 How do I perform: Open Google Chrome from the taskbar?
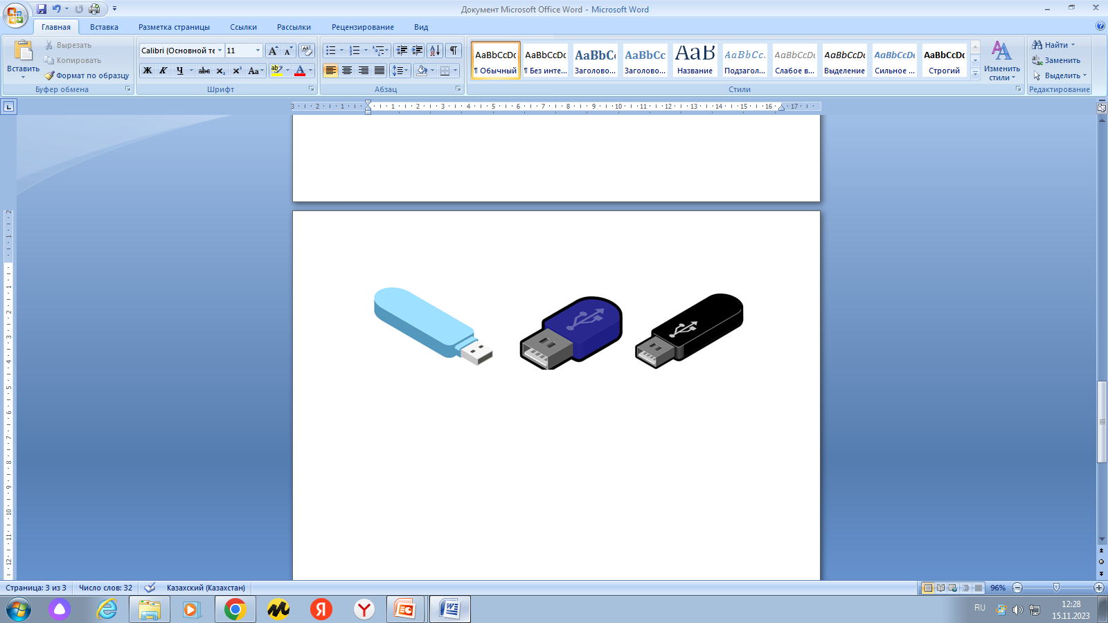[235, 609]
